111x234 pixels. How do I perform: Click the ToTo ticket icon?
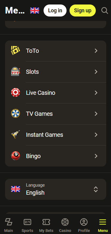[x=16, y=51]
